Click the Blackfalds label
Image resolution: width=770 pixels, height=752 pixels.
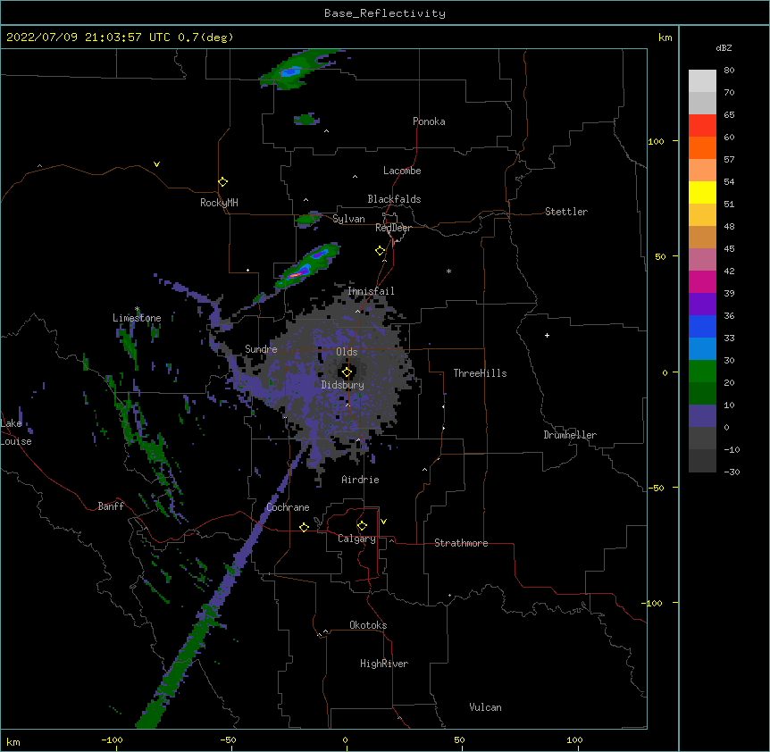[394, 199]
